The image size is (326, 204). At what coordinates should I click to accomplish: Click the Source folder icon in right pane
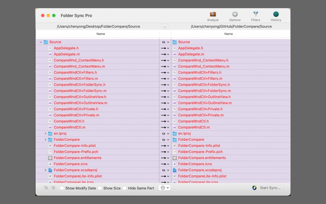(x=175, y=42)
